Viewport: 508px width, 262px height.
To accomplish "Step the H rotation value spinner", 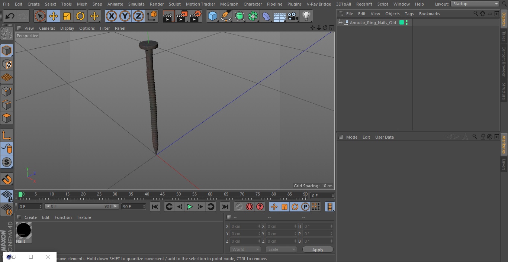I will coord(331,226).
